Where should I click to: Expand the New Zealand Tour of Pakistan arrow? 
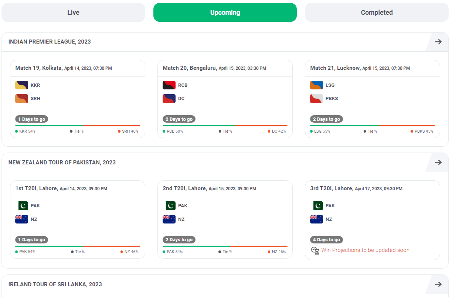(438, 162)
